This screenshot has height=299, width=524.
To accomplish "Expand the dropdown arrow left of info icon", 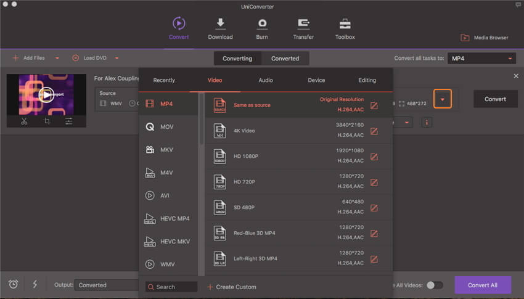I will coord(407,123).
